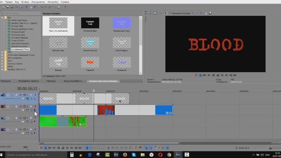Expand the GPU-ускорение folder in tree
281x158 pixels.
(x=2, y=58)
